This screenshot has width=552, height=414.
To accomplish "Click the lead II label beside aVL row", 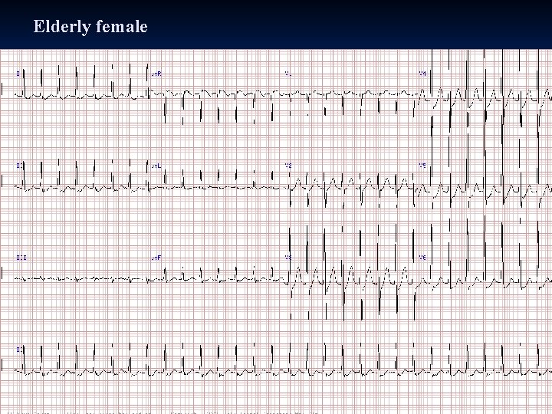I will click(20, 166).
